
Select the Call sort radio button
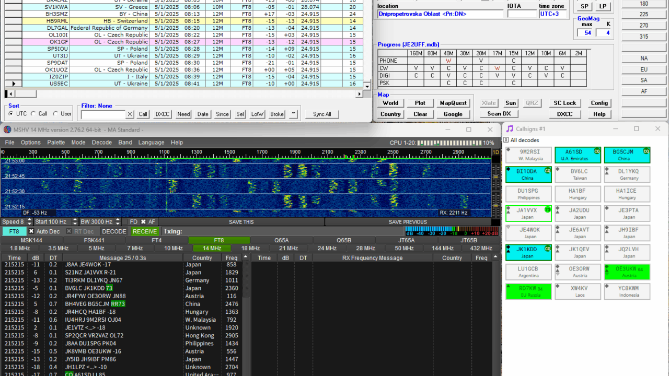pos(34,114)
